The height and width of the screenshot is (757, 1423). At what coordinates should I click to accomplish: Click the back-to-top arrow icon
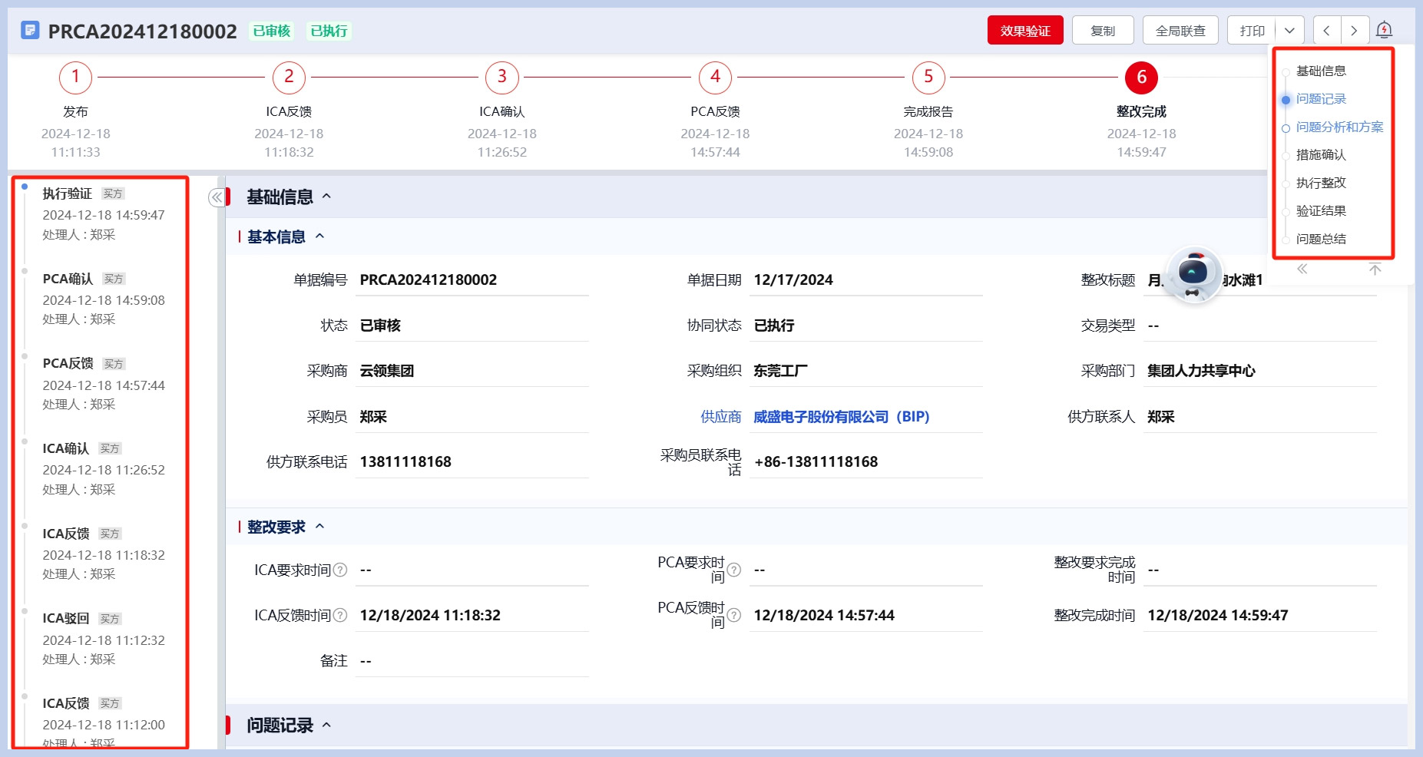click(x=1375, y=269)
